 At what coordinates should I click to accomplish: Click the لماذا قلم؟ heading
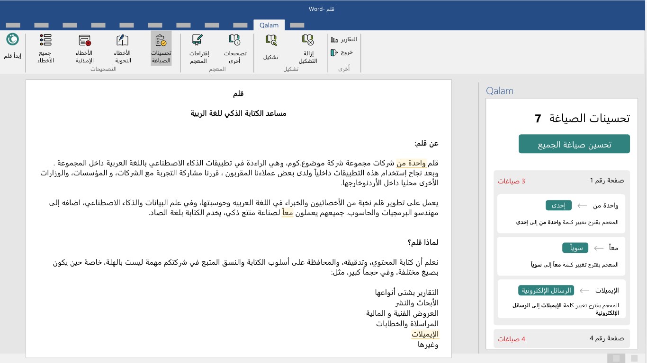click(x=423, y=242)
